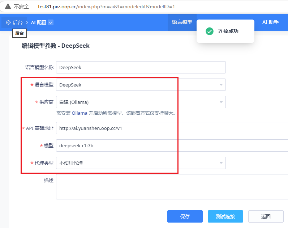Select AI 配置 in the navigation
This screenshot has height=228, width=288.
click(x=39, y=23)
